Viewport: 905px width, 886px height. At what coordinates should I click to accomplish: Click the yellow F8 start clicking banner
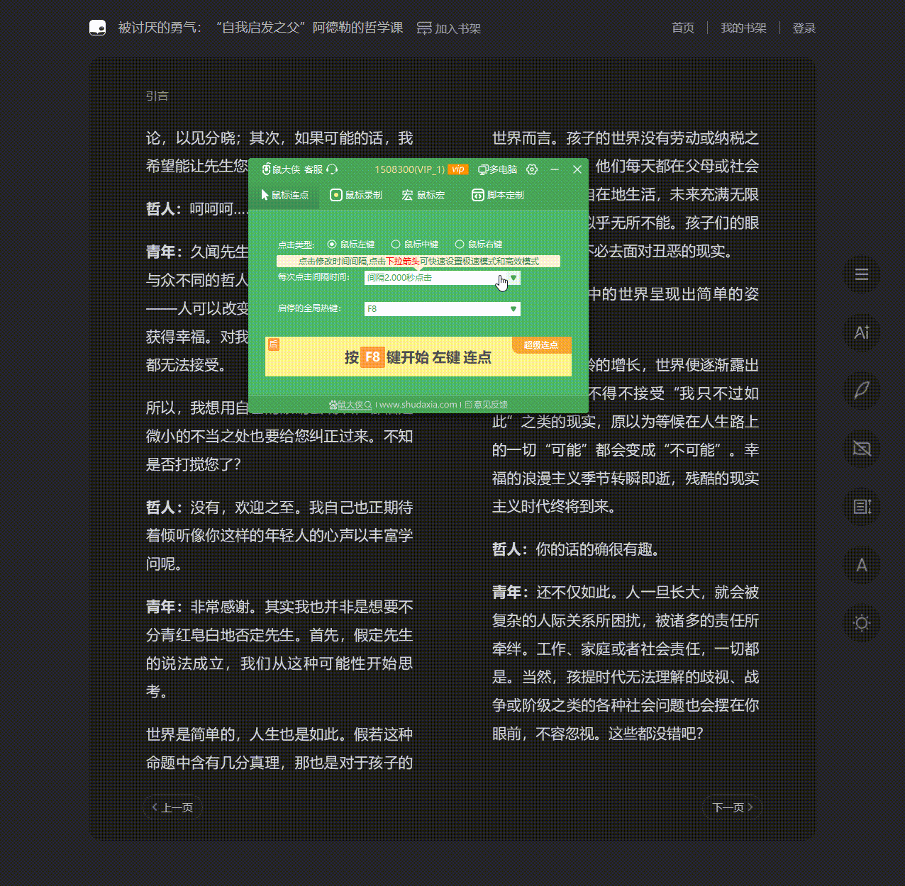click(418, 357)
